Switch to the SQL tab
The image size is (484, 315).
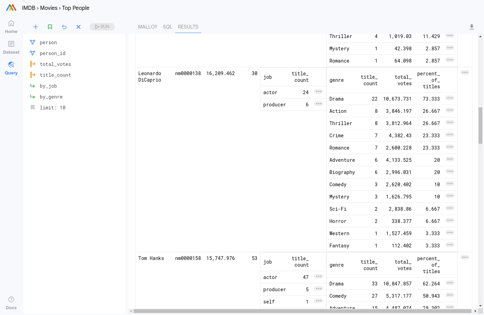(x=168, y=27)
